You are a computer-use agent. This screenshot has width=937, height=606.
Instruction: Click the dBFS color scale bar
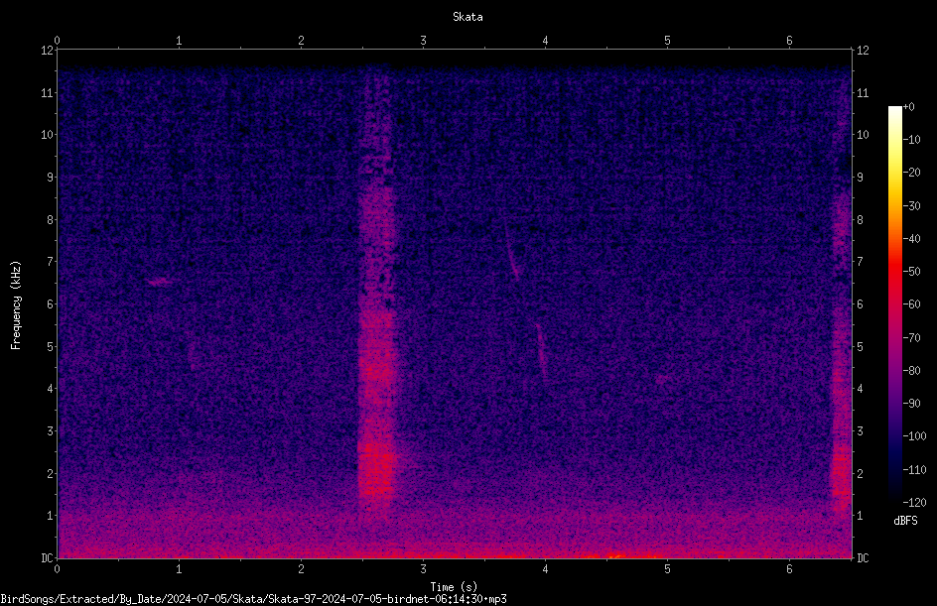(x=894, y=303)
